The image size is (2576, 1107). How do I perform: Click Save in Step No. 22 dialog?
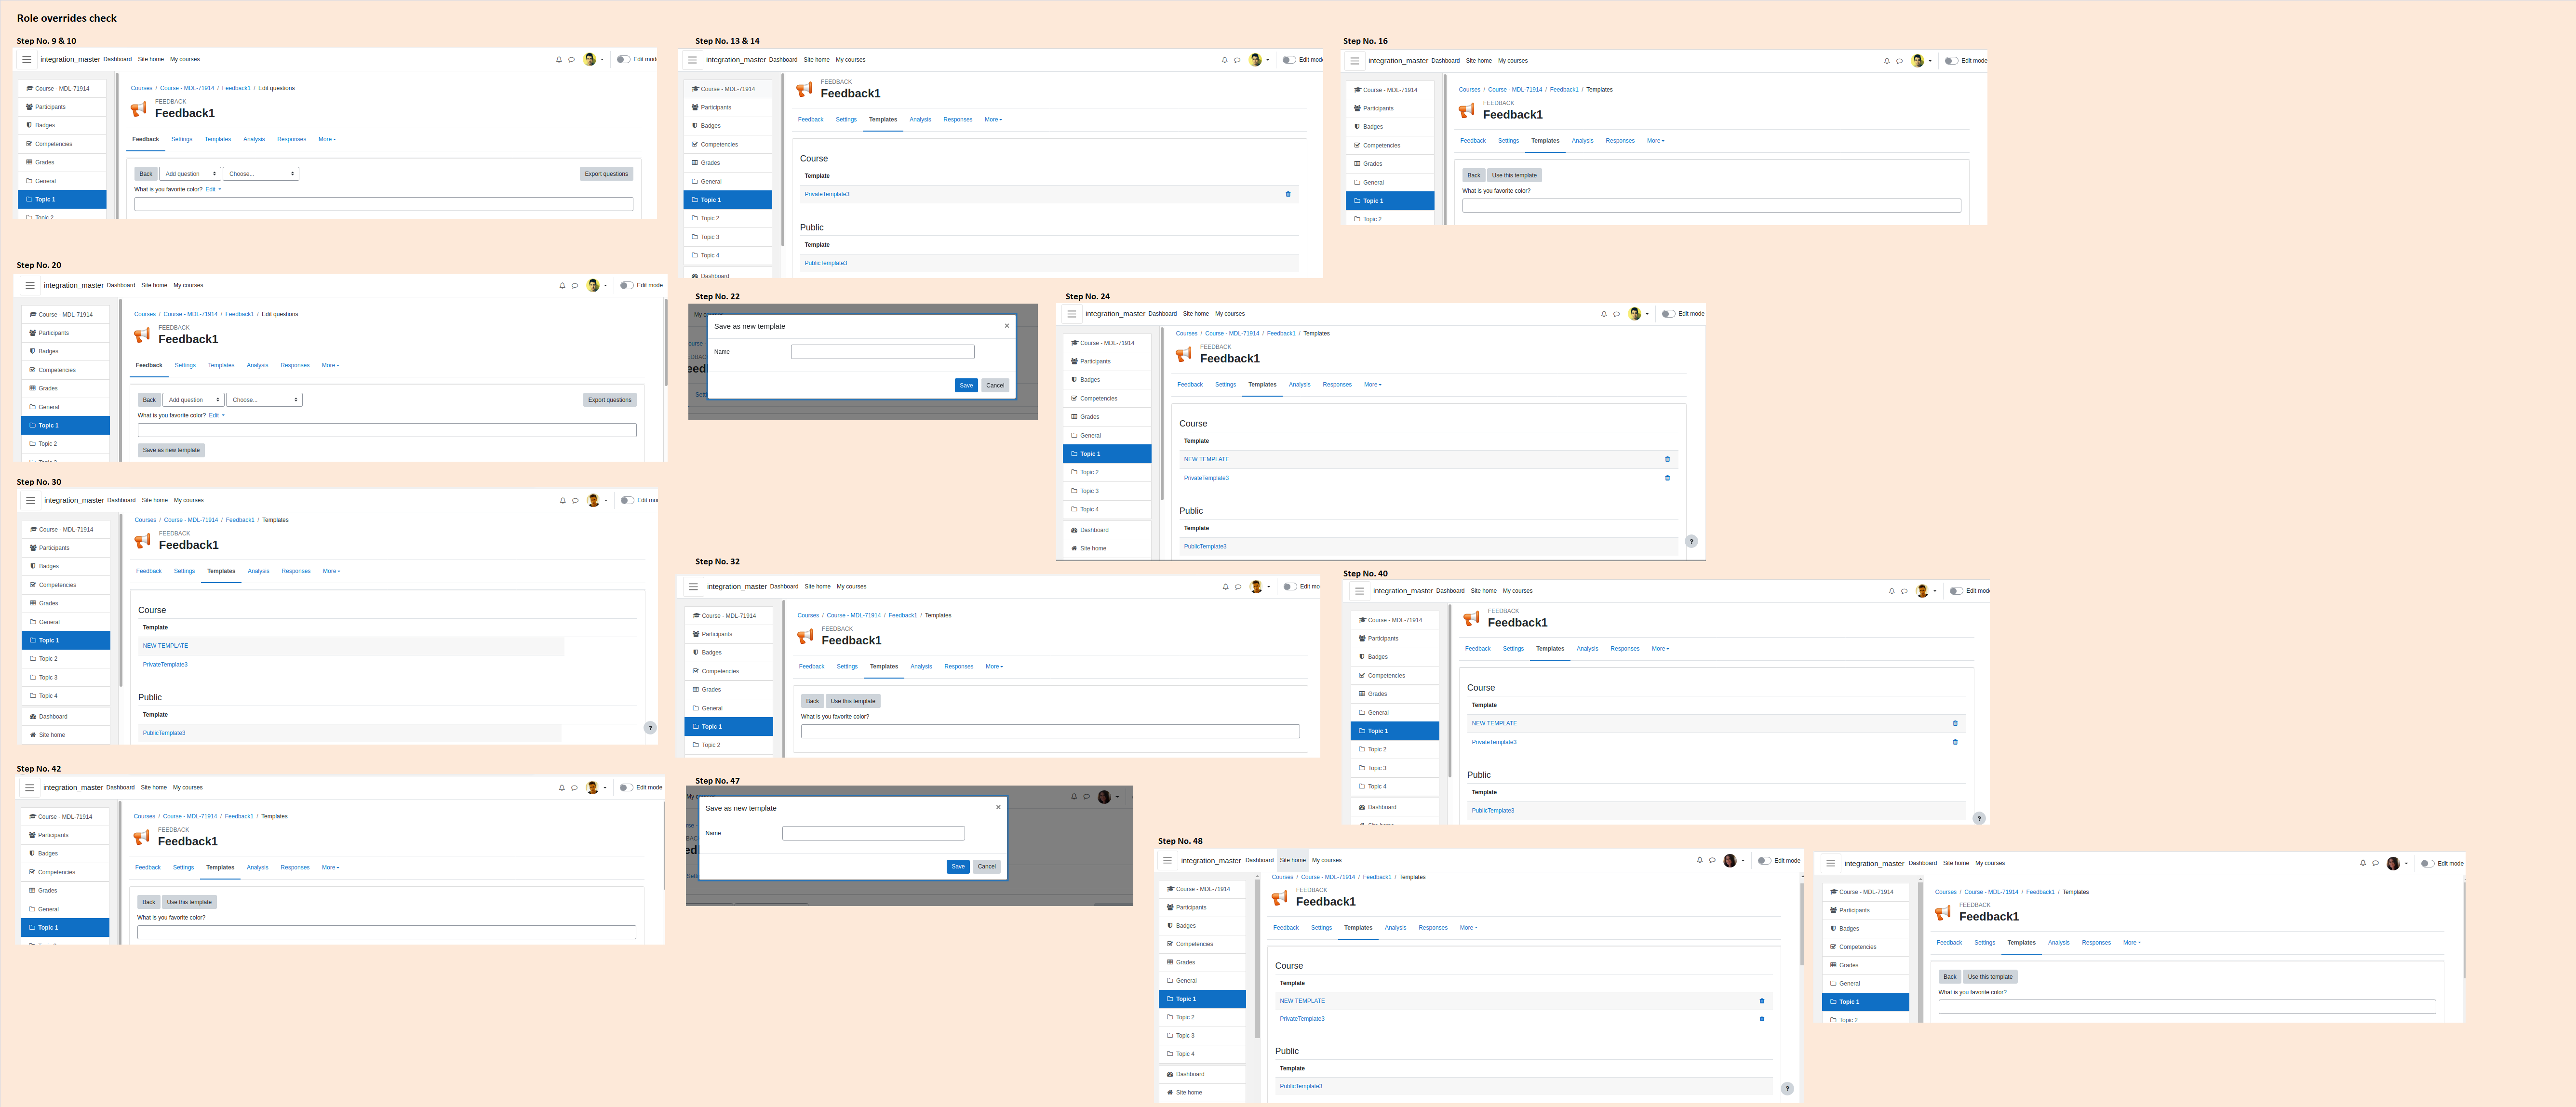[x=966, y=385]
